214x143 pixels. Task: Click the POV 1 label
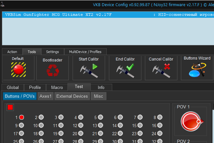pyautogui.click(x=183, y=107)
